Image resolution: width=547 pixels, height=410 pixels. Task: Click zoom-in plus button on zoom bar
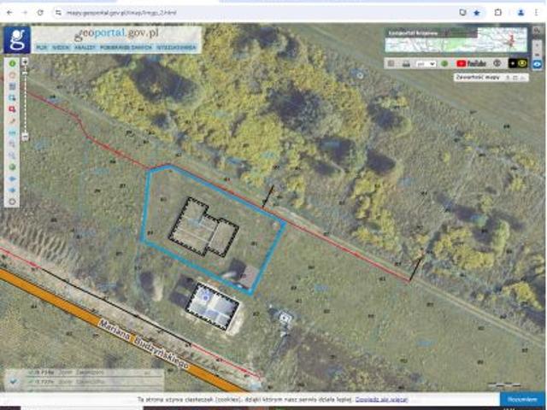tap(25, 62)
